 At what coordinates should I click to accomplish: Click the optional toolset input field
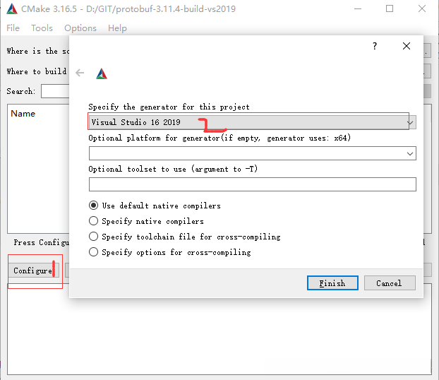pos(252,184)
